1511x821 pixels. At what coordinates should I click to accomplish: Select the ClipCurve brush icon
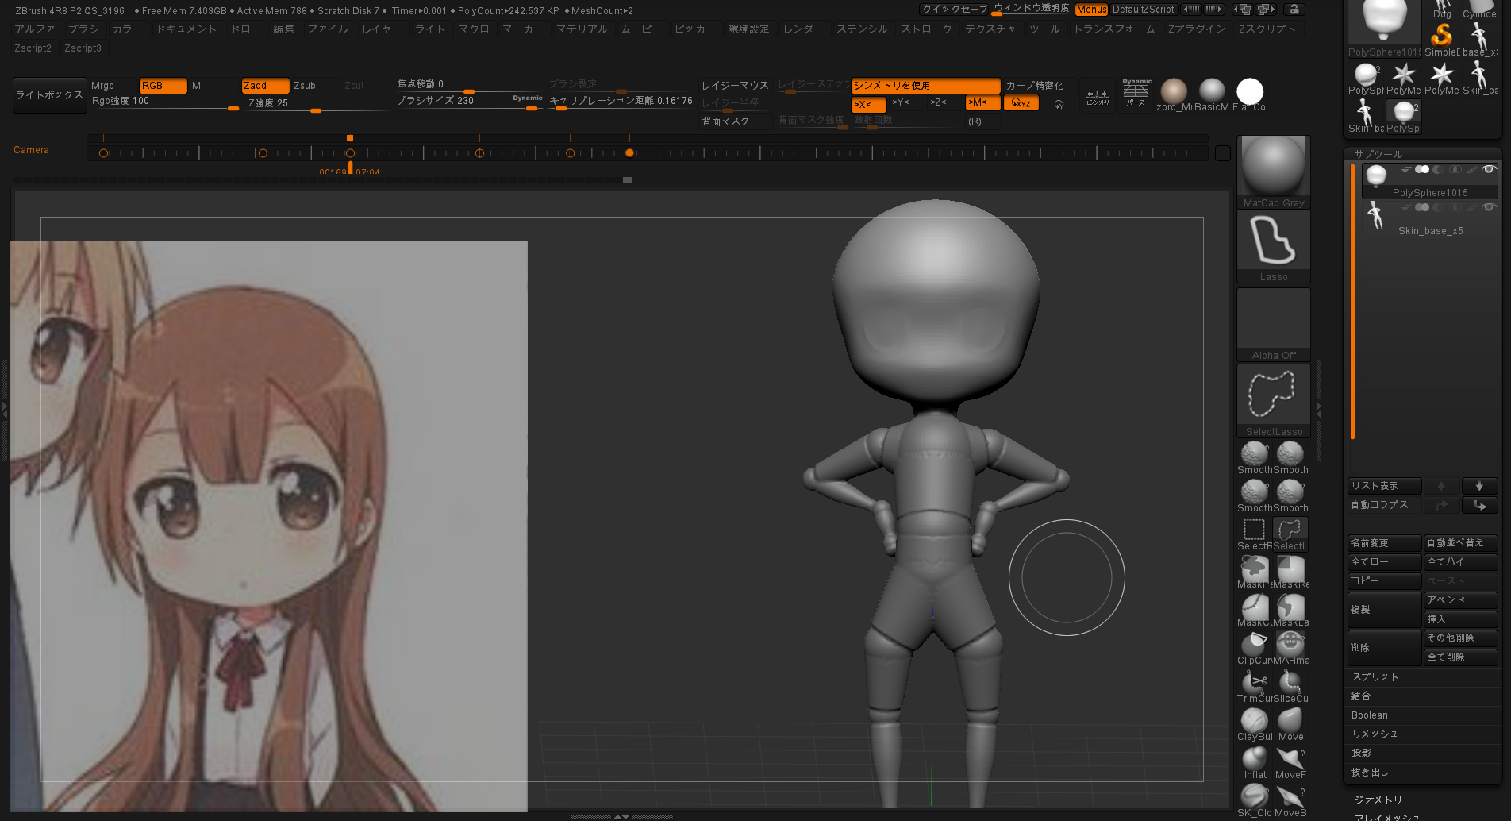pos(1254,645)
